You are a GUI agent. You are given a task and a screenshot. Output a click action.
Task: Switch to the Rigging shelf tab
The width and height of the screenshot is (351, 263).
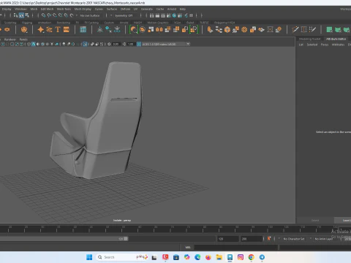(27, 23)
